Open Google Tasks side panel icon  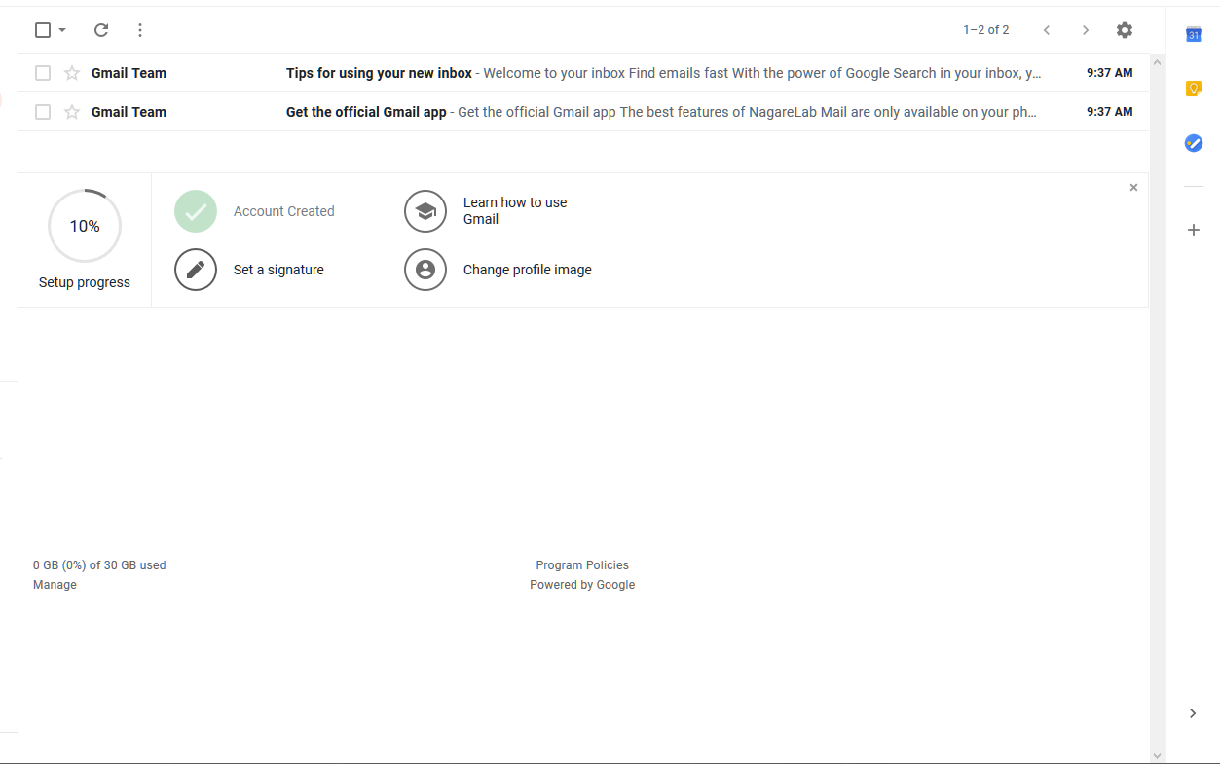pos(1194,143)
